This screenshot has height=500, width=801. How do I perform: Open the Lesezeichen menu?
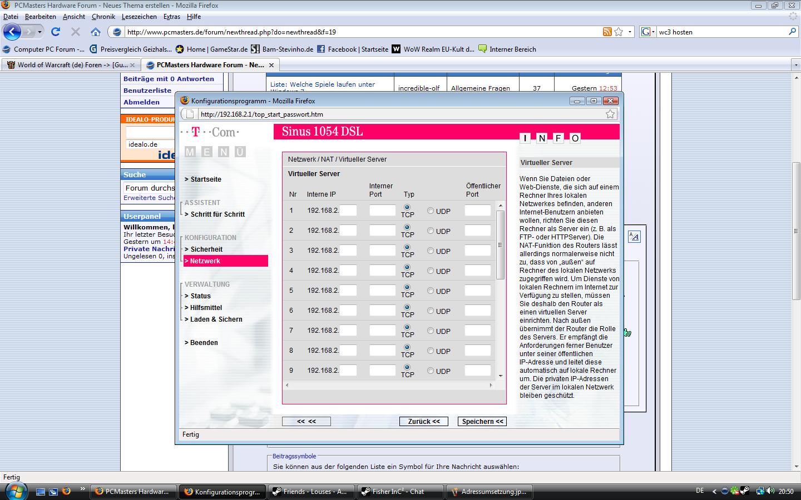click(x=139, y=17)
